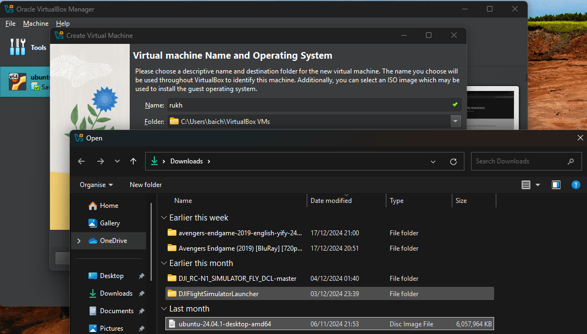Select avengers-endgame-2019-english-yify folder

(329, 233)
